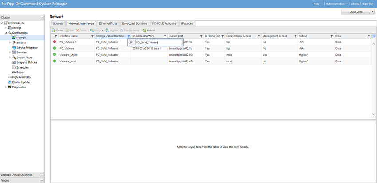Image resolution: width=377 pixels, height=183 pixels.
Task: Click filter icon on IP Address/WWPN column
Action: point(165,36)
